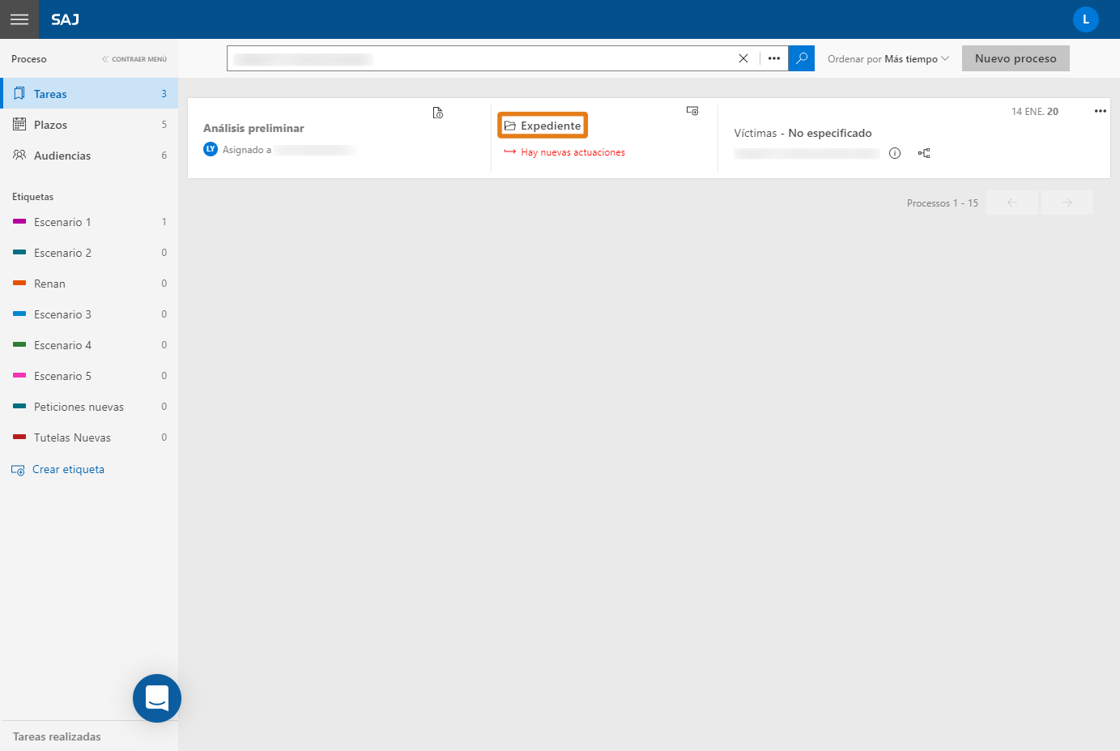Click Crear etiqueta link
The width and height of the screenshot is (1120, 751).
[58, 470]
